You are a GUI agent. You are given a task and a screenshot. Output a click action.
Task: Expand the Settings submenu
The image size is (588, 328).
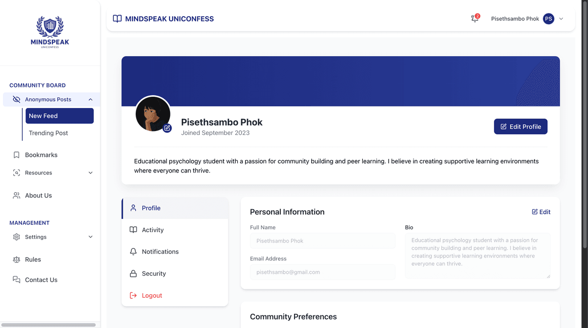[x=90, y=237]
